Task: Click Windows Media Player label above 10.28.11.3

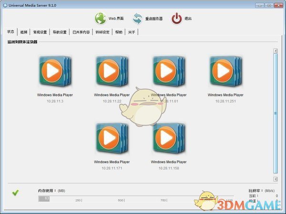Action: coord(55,95)
